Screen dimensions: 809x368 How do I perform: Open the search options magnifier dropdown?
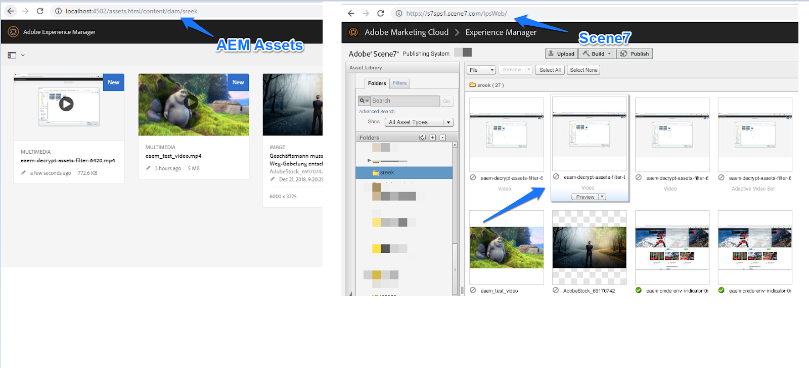[x=364, y=101]
